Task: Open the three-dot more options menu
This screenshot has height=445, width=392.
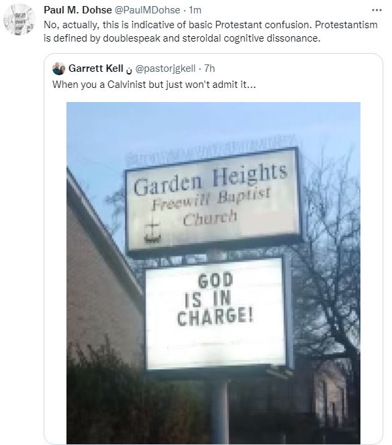Action: coord(377,10)
